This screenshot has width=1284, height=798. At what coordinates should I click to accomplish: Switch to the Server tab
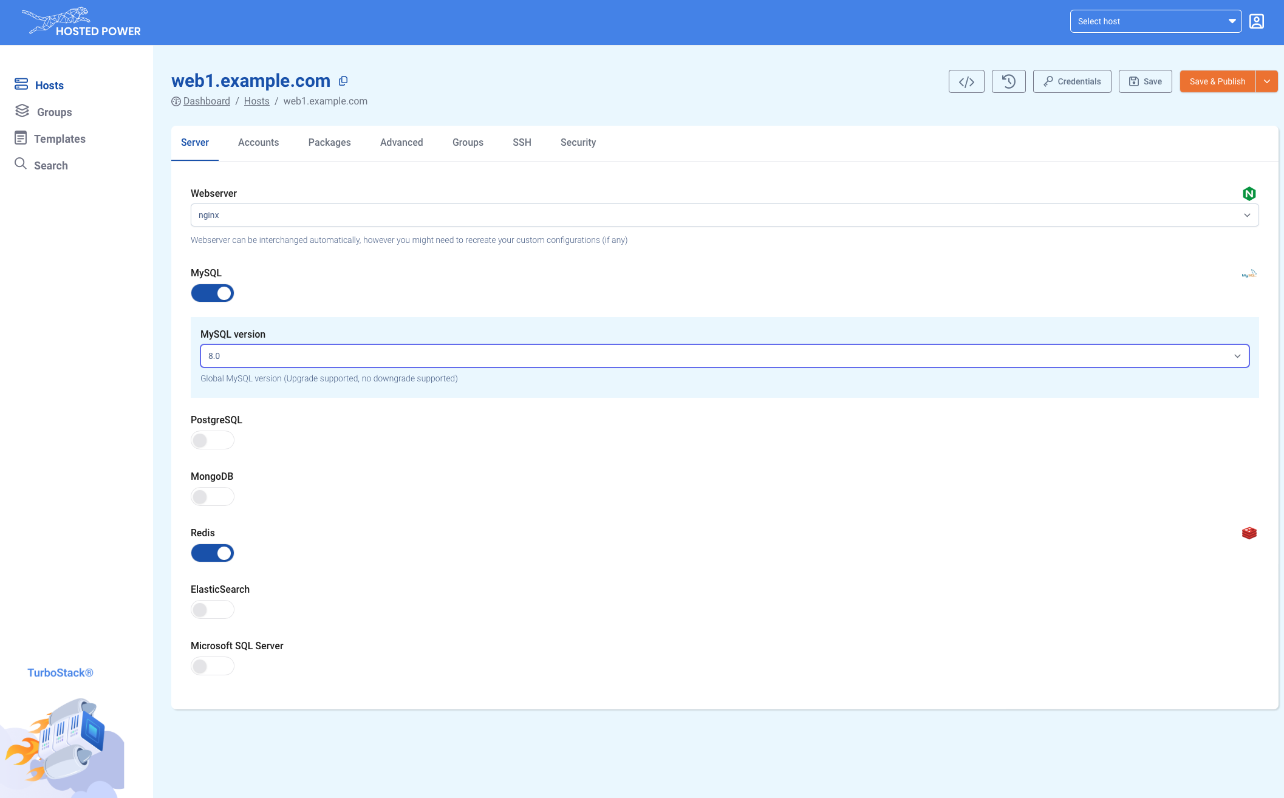pyautogui.click(x=195, y=143)
